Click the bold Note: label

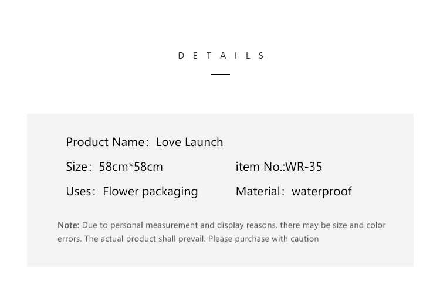69,225
